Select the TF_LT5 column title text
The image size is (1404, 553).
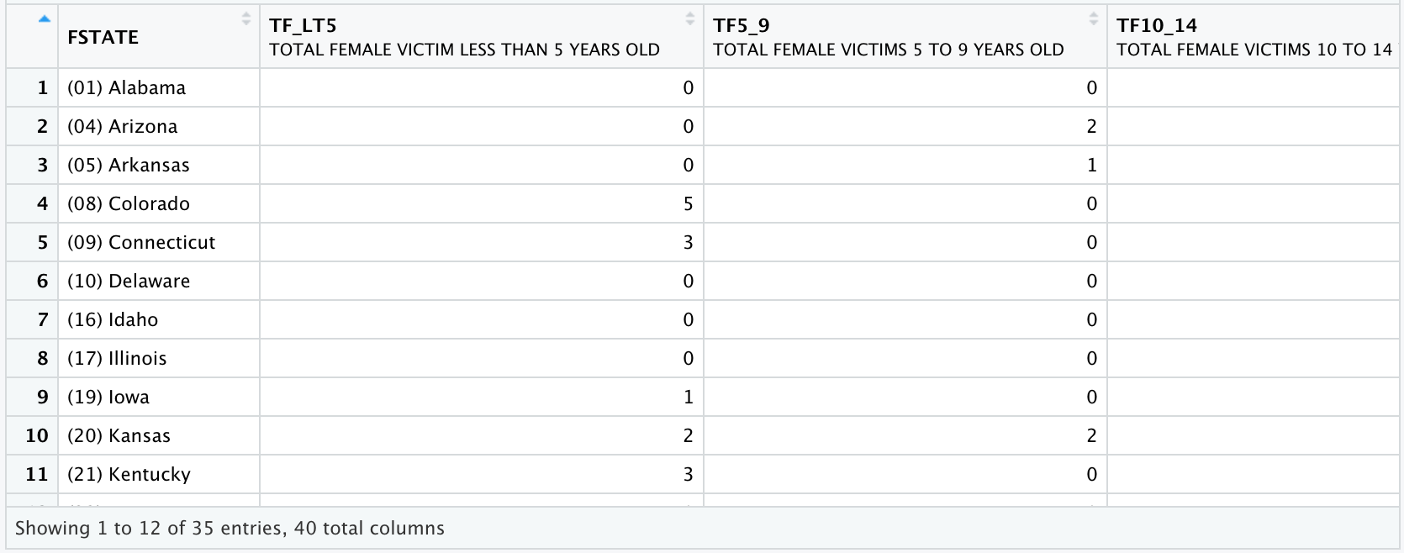click(x=303, y=26)
